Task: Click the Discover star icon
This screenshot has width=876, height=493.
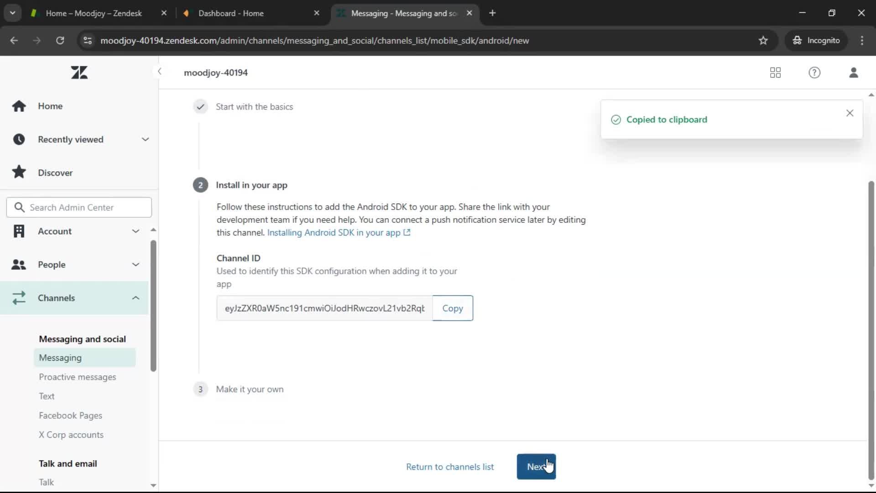Action: pos(19,172)
